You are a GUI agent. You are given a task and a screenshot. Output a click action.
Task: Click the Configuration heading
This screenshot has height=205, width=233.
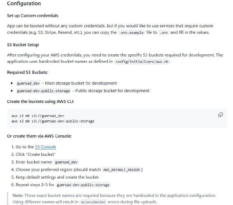point(24,4)
